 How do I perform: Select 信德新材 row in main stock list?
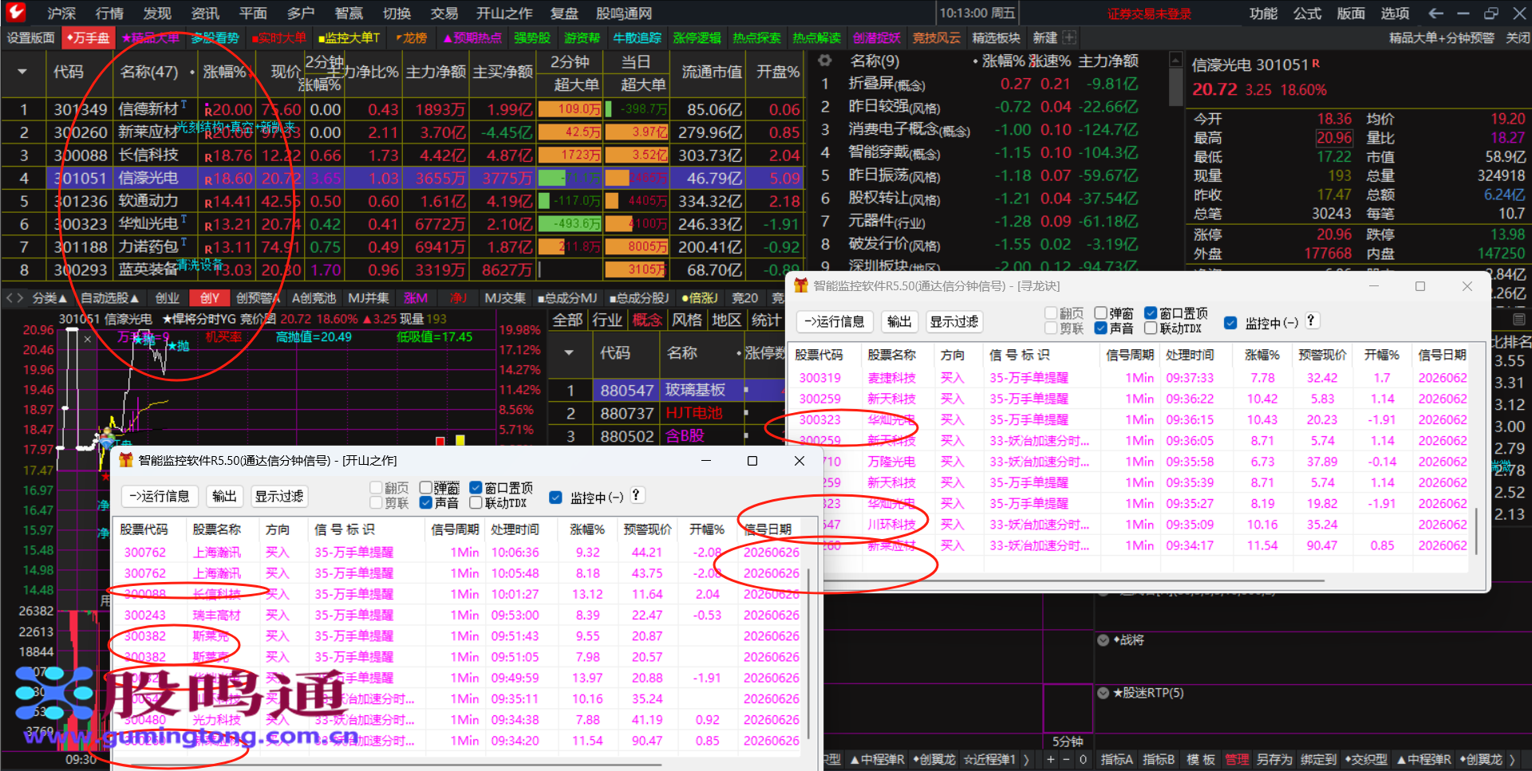(401, 109)
